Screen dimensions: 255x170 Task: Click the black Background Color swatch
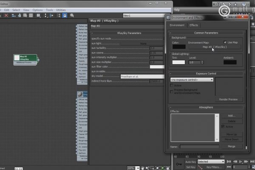click(179, 47)
